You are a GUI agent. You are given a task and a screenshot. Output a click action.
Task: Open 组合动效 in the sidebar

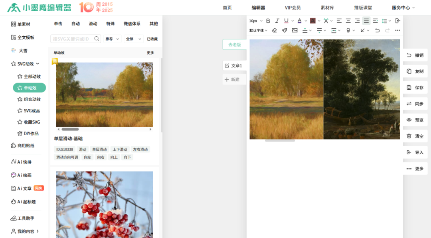29,99
